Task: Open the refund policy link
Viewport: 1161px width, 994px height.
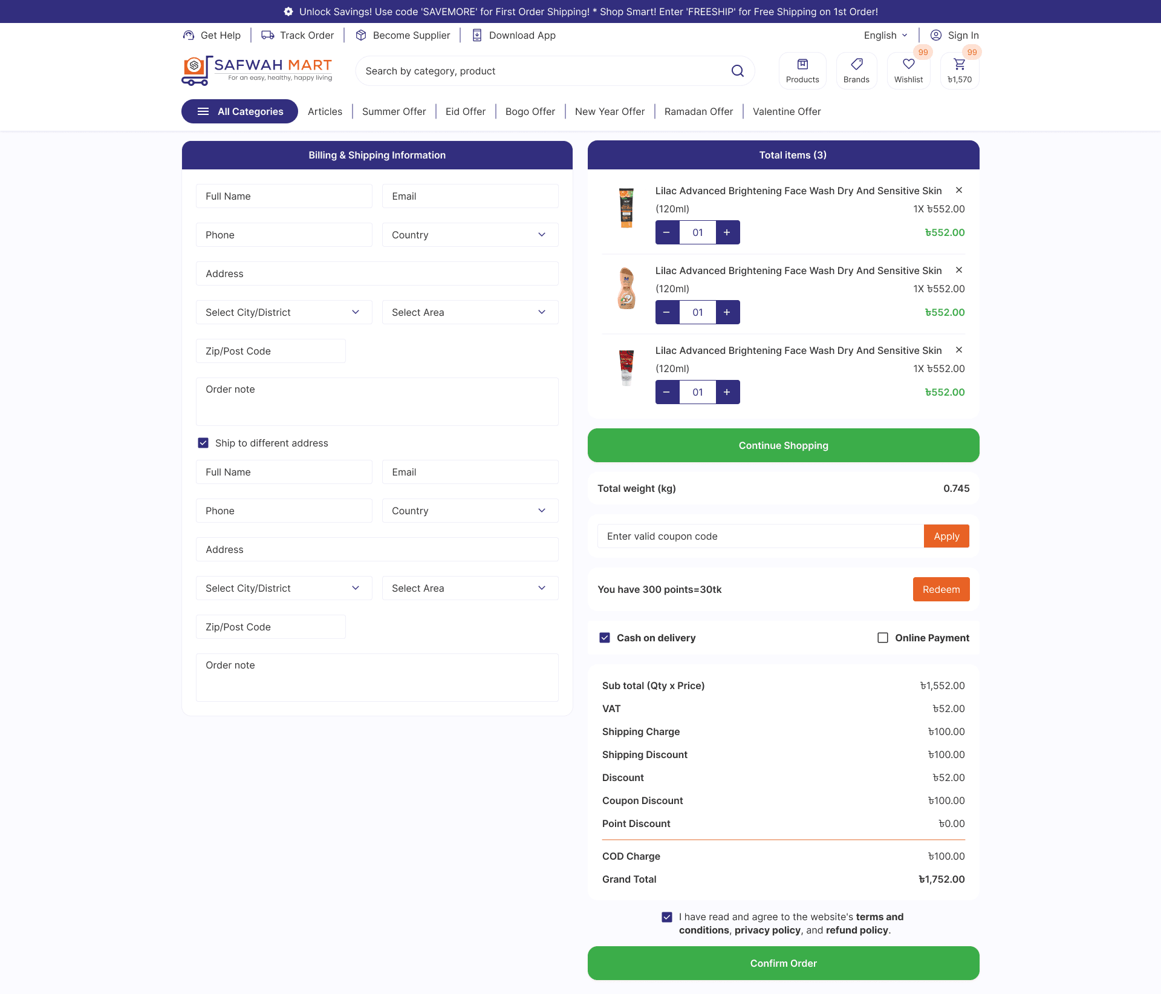Action: click(x=857, y=930)
